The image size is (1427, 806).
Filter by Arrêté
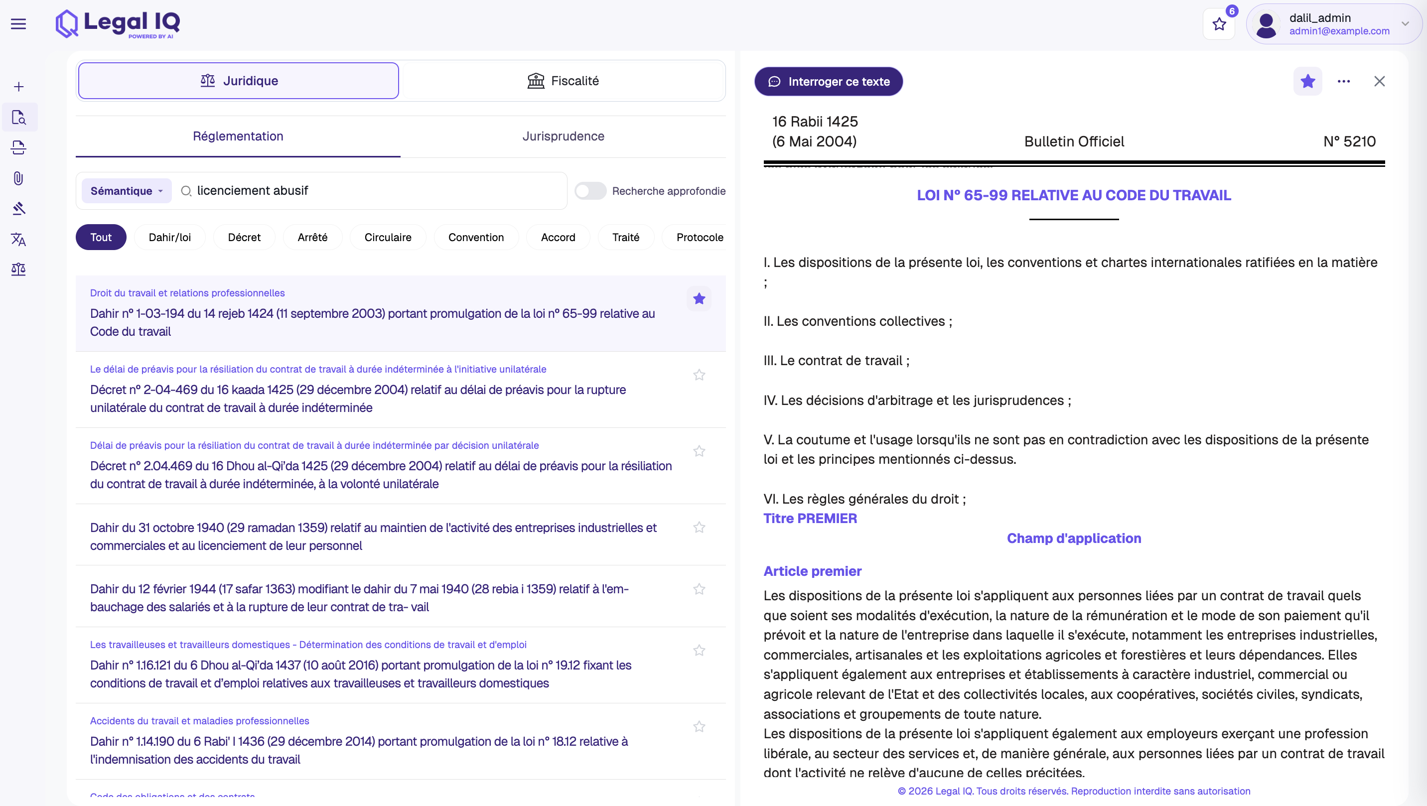(312, 238)
